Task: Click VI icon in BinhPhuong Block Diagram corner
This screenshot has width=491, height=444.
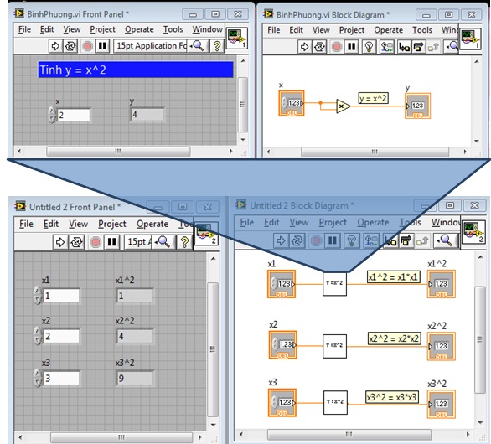Action: (x=470, y=39)
